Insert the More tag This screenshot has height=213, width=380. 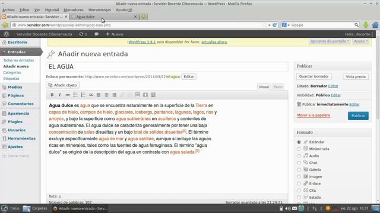(138, 95)
